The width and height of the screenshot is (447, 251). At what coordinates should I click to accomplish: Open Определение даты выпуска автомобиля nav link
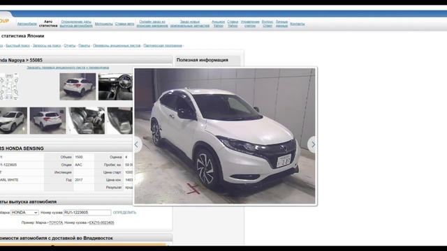pos(76,24)
